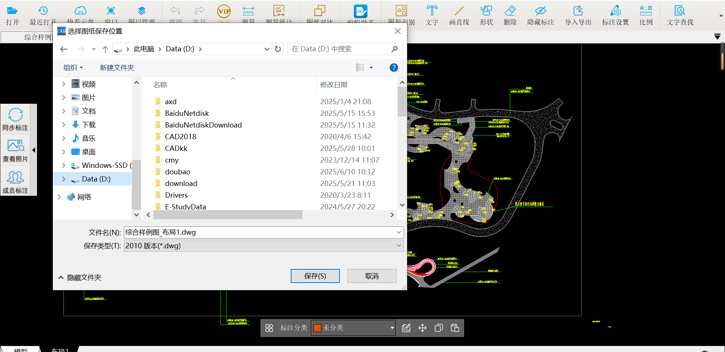The image size is (725, 352).
Task: Open the 文件名 filename combo dropdown
Action: click(399, 232)
